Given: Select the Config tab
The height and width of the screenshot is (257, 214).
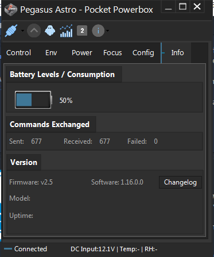Looking at the screenshot, I should [143, 53].
